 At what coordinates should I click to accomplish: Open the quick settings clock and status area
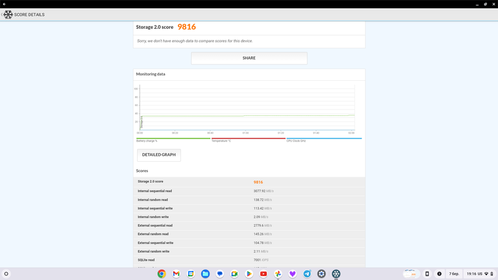tap(479, 274)
